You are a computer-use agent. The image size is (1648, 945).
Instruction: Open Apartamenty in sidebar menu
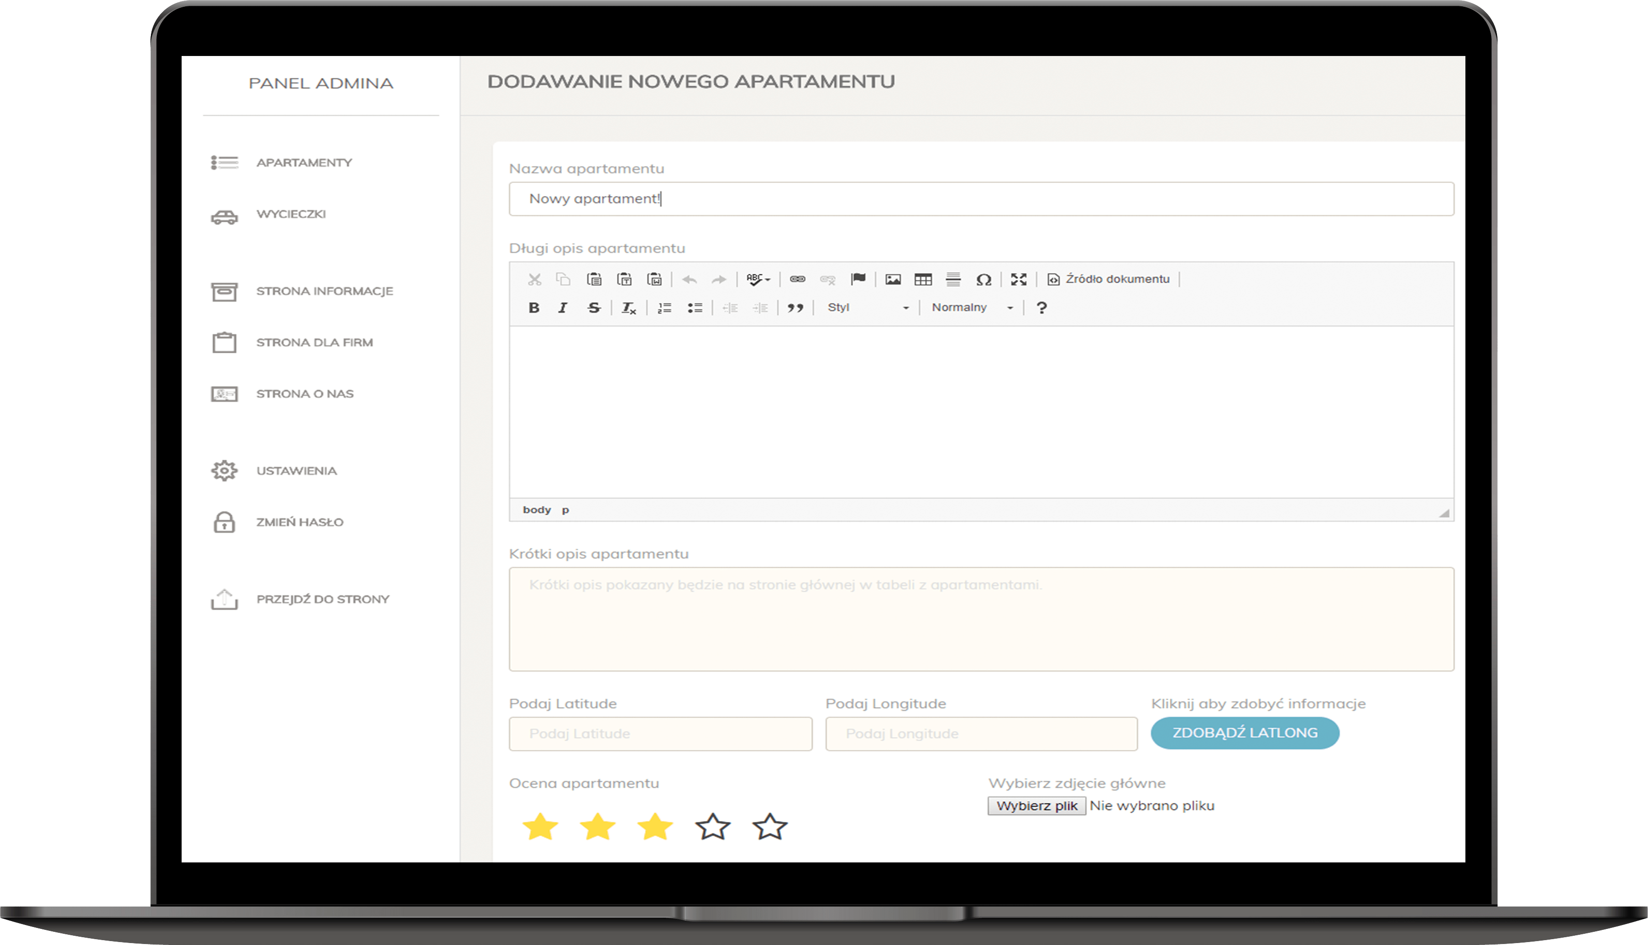304,162
